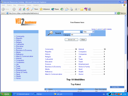This screenshot has height=96, width=128.
Task: Click the History icon in toolbar
Action: pos(62,9)
